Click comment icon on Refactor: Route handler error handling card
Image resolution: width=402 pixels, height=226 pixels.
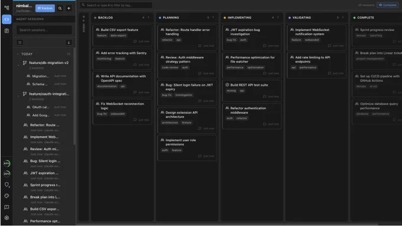200,46
